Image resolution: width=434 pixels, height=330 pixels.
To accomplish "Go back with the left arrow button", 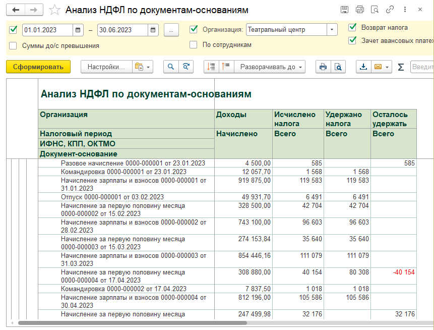I will [16, 10].
